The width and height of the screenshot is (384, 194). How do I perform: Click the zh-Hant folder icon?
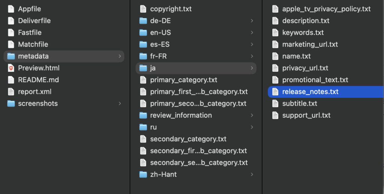click(143, 175)
